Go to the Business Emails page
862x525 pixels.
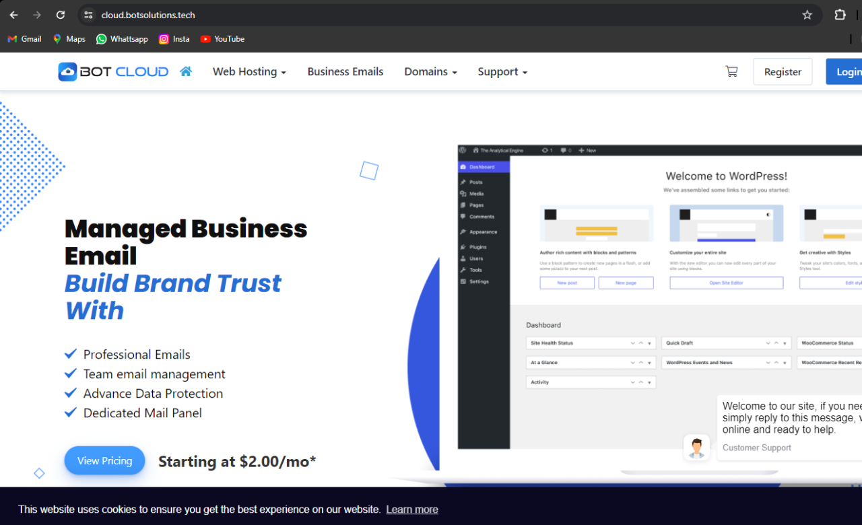pyautogui.click(x=345, y=71)
